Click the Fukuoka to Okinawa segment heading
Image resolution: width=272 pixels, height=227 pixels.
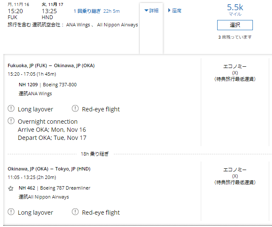click(51, 65)
